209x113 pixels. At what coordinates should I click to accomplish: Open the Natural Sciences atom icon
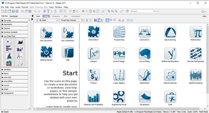tap(170, 75)
